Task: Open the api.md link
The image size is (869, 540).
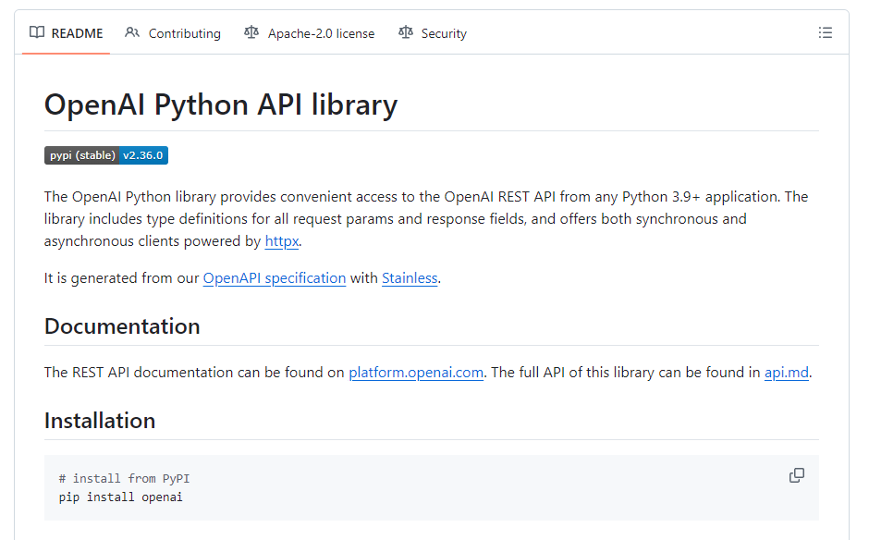Action: click(786, 373)
